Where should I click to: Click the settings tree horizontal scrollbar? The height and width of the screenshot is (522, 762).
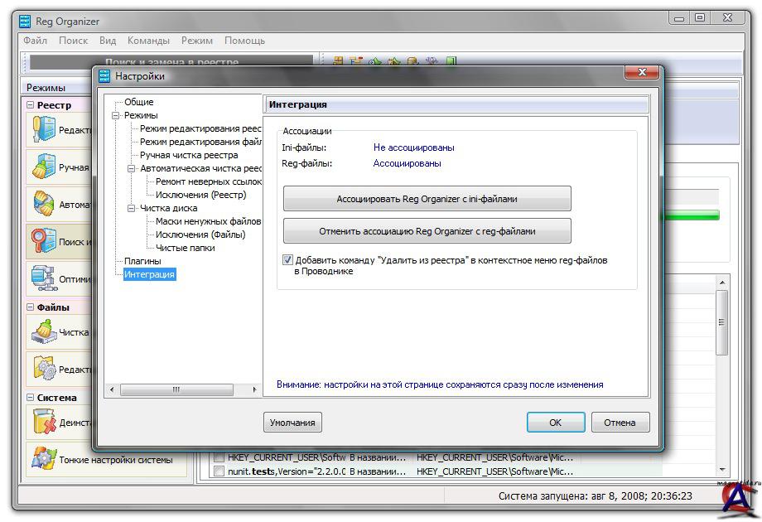pyautogui.click(x=176, y=389)
